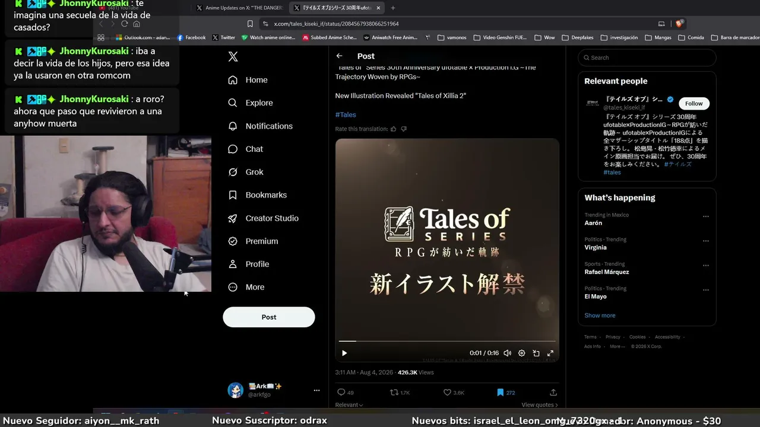
Task: Open the Watch anime online bookmark
Action: (x=268, y=37)
